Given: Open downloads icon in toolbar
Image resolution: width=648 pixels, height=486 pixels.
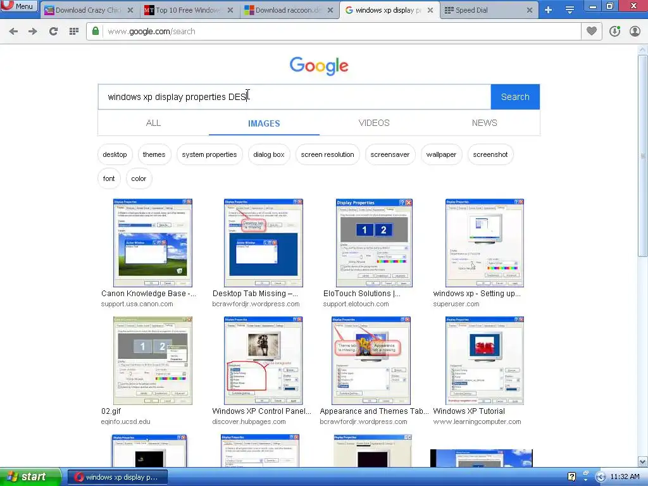Looking at the screenshot, I should pyautogui.click(x=614, y=32).
